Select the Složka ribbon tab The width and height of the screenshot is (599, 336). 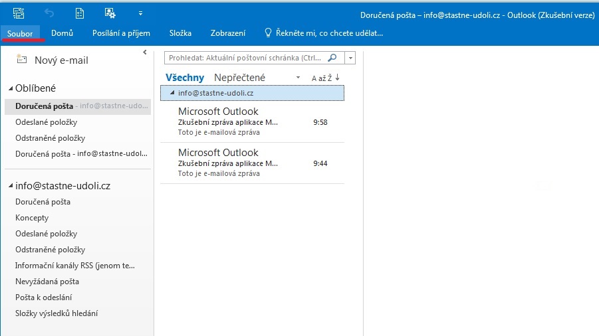pos(180,33)
